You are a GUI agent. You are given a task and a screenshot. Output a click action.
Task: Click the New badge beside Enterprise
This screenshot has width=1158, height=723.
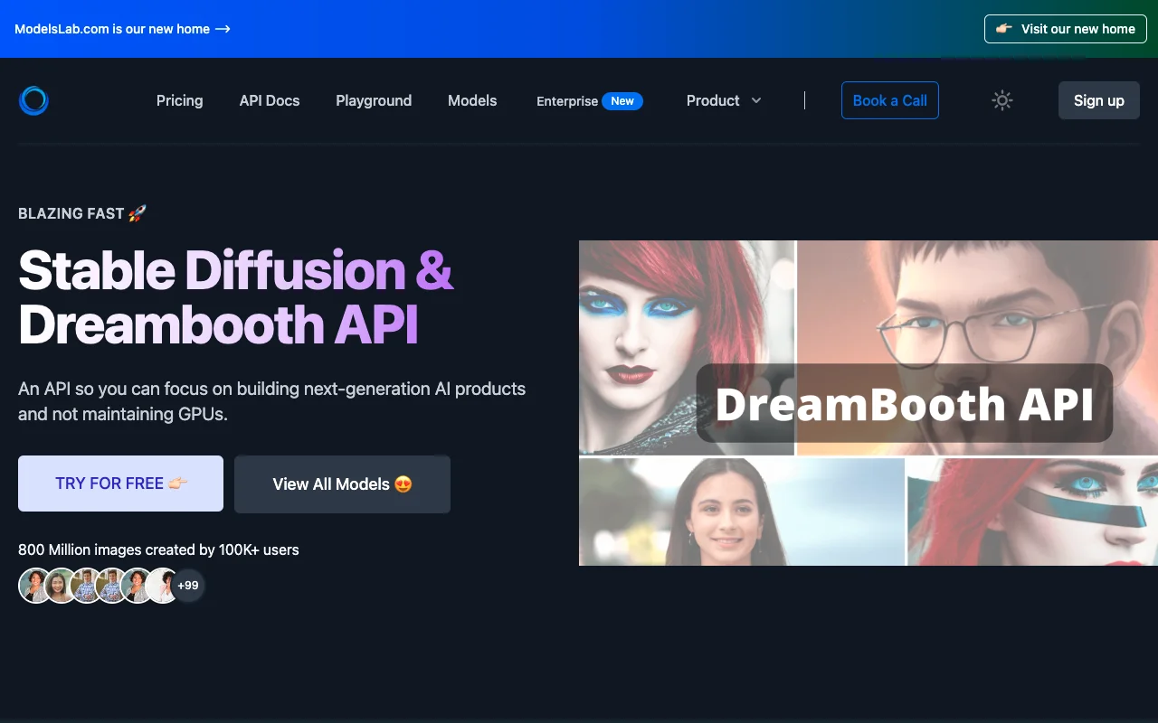tap(622, 100)
